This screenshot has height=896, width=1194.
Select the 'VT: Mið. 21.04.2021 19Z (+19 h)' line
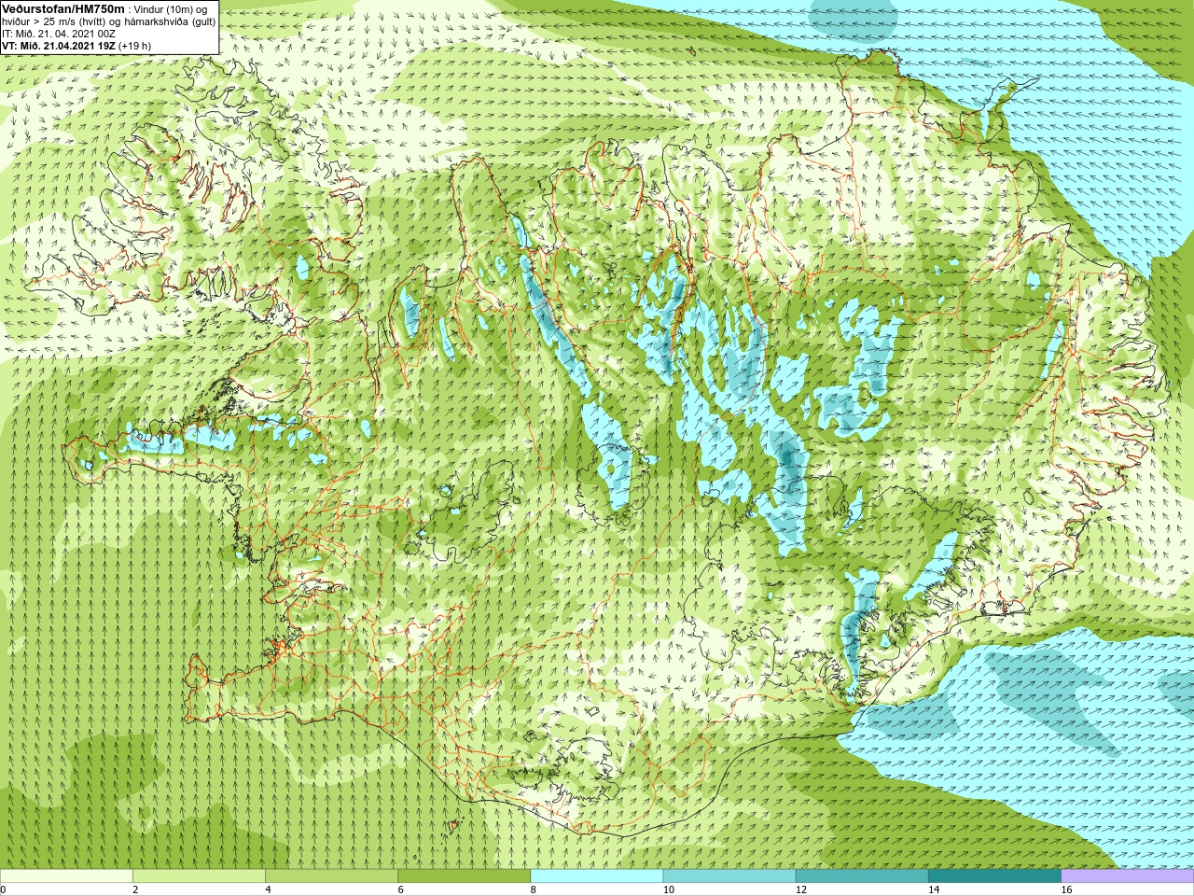[x=76, y=46]
